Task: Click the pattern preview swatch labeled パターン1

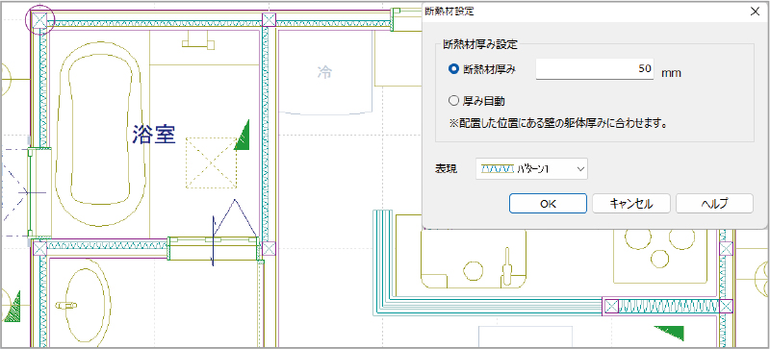Action: tap(497, 169)
